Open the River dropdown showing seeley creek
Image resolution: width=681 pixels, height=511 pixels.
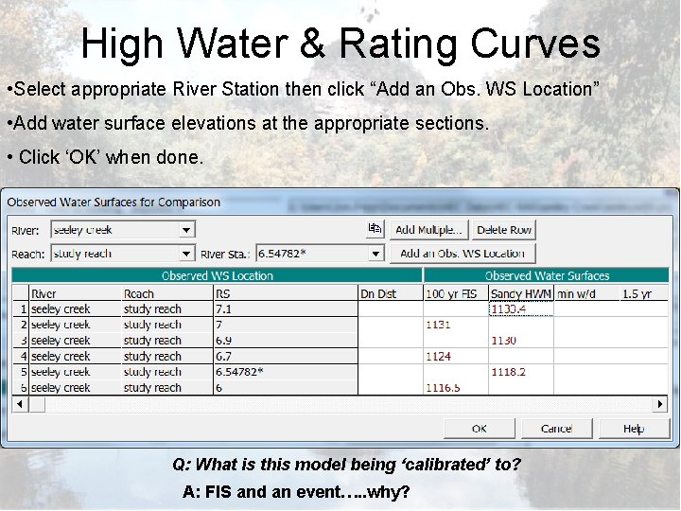pyautogui.click(x=186, y=230)
